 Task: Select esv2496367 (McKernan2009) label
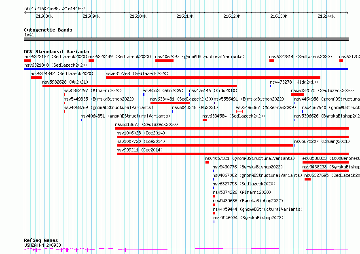pyautogui.click(x=266, y=107)
